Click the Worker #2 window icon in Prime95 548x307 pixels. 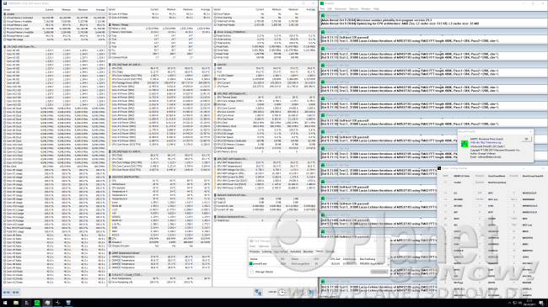click(x=323, y=49)
